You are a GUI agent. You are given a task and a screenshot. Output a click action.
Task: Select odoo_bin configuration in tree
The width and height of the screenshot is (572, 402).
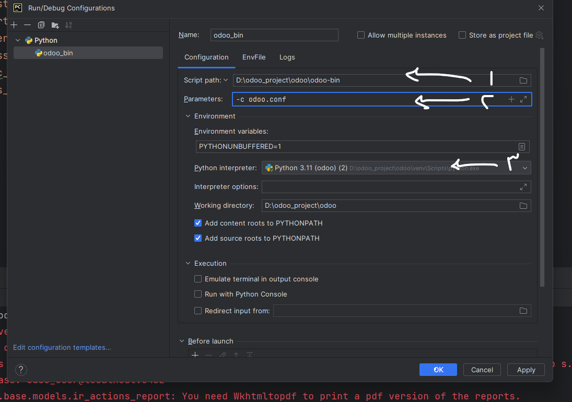click(x=88, y=53)
